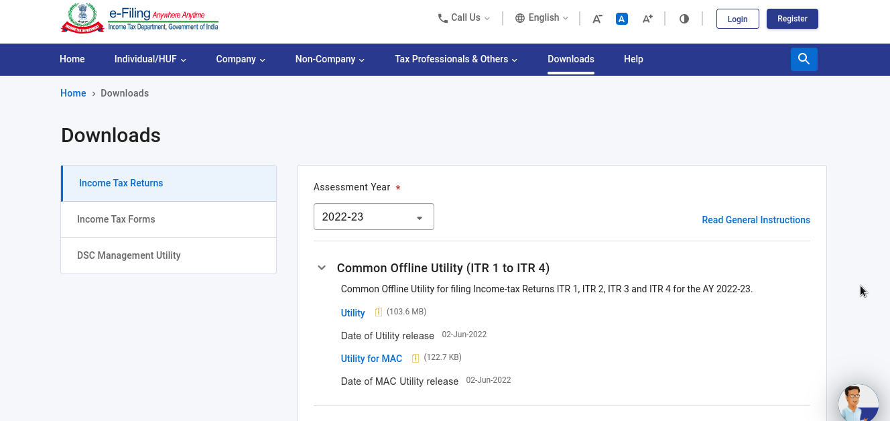This screenshot has height=421, width=890.
Task: Open the search magnifier icon
Action: tap(804, 59)
